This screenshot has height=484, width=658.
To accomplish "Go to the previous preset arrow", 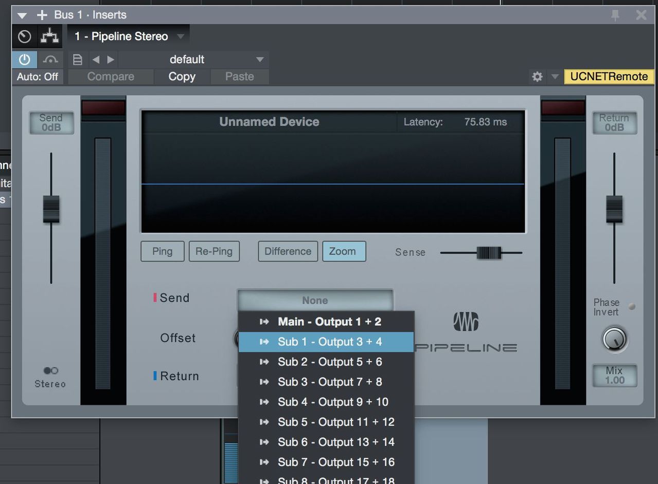I will tap(96, 60).
